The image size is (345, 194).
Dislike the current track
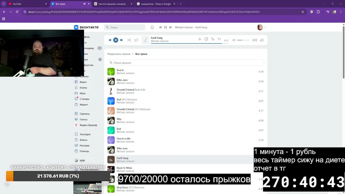206,39
